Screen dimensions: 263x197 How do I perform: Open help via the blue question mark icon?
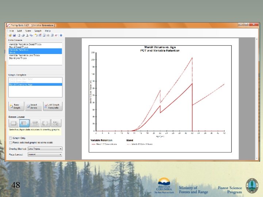pos(61,35)
